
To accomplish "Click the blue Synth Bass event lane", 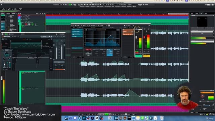I will coord(117,17).
